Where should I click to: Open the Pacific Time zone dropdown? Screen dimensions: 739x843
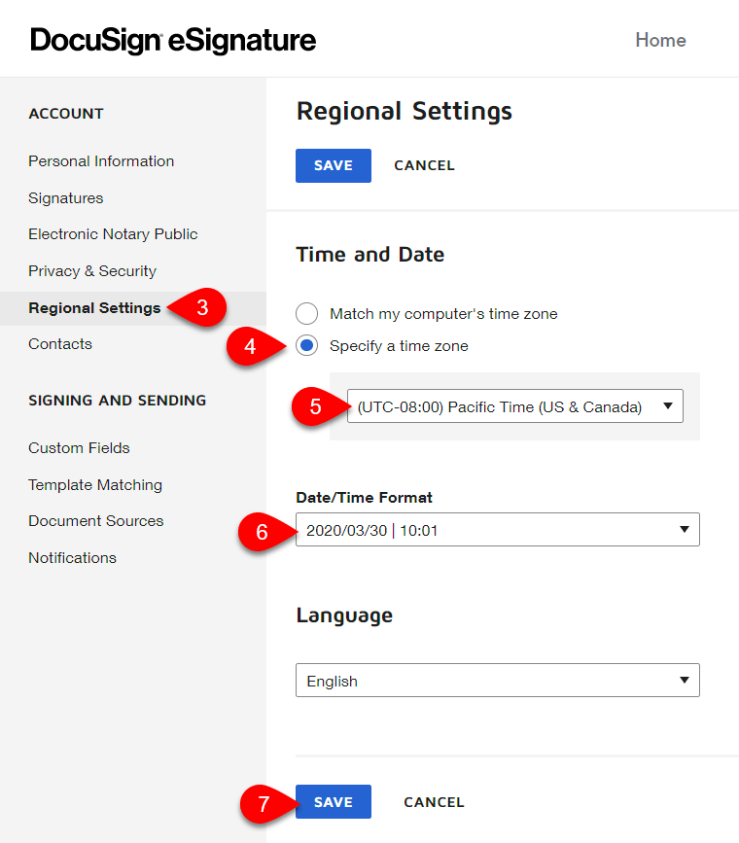click(x=514, y=405)
